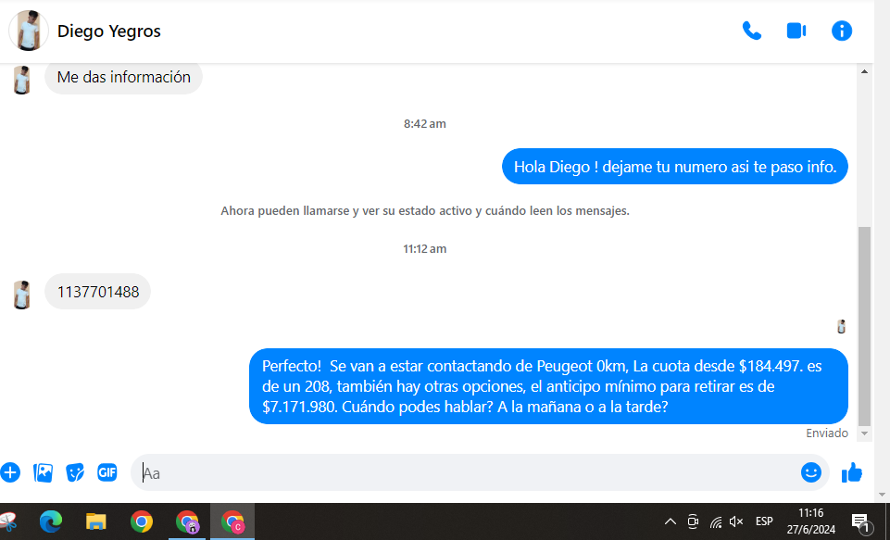Screen dimensions: 890x540
Task: Open conversation information panel
Action: point(842,31)
